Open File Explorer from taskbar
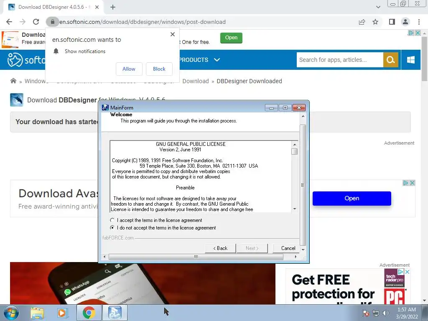The width and height of the screenshot is (428, 321). point(37,313)
